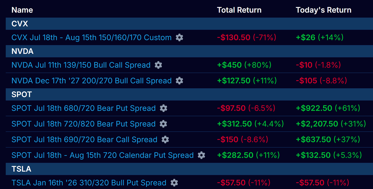Screen dimensions: 373x189
Task: Click gear icon for TSLA Bull Put Spread
Action: tap(174, 183)
